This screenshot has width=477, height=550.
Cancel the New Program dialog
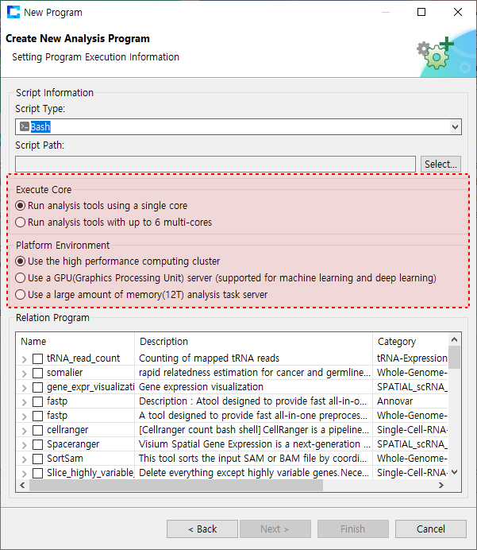point(431,529)
